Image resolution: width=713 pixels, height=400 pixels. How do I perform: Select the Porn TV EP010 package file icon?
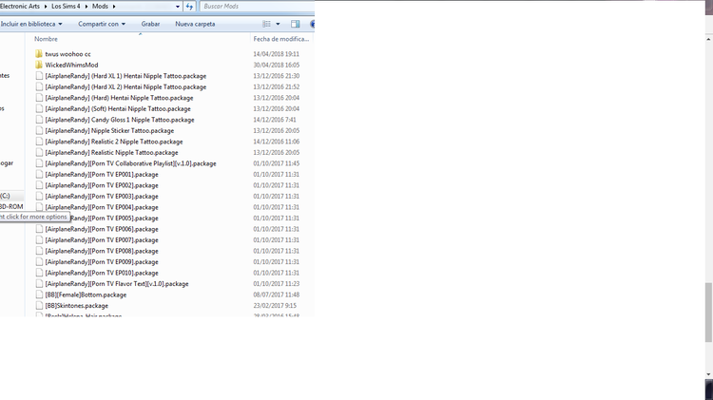tap(39, 273)
